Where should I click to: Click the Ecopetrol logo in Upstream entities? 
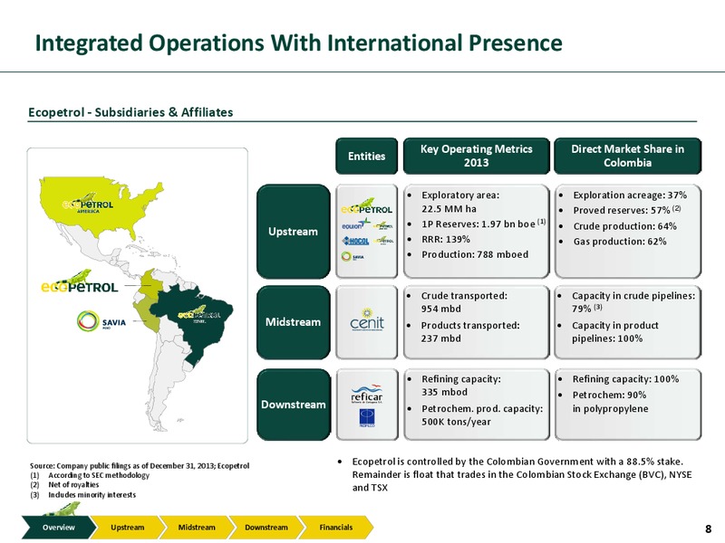point(367,206)
